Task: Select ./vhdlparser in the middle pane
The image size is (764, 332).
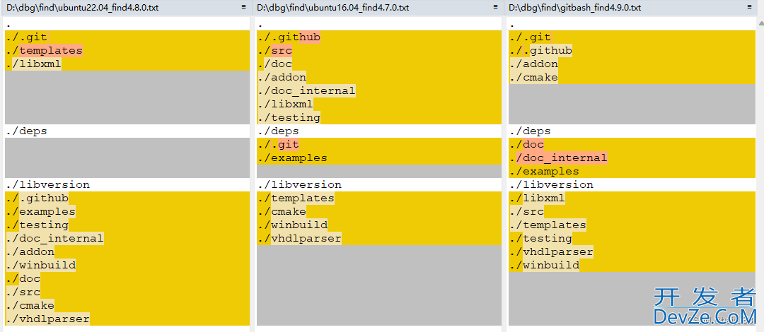Action: click(299, 239)
